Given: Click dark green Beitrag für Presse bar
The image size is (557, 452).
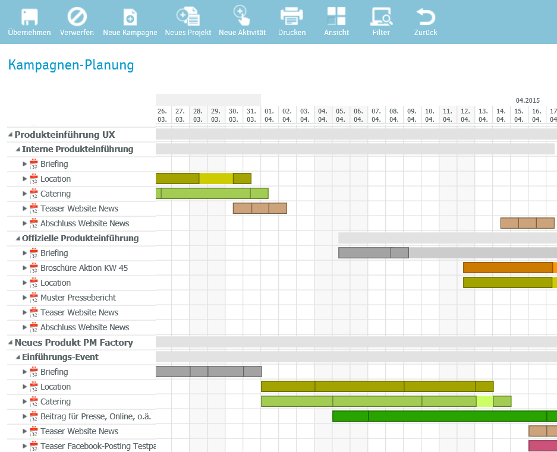Looking at the screenshot, I should point(445,416).
